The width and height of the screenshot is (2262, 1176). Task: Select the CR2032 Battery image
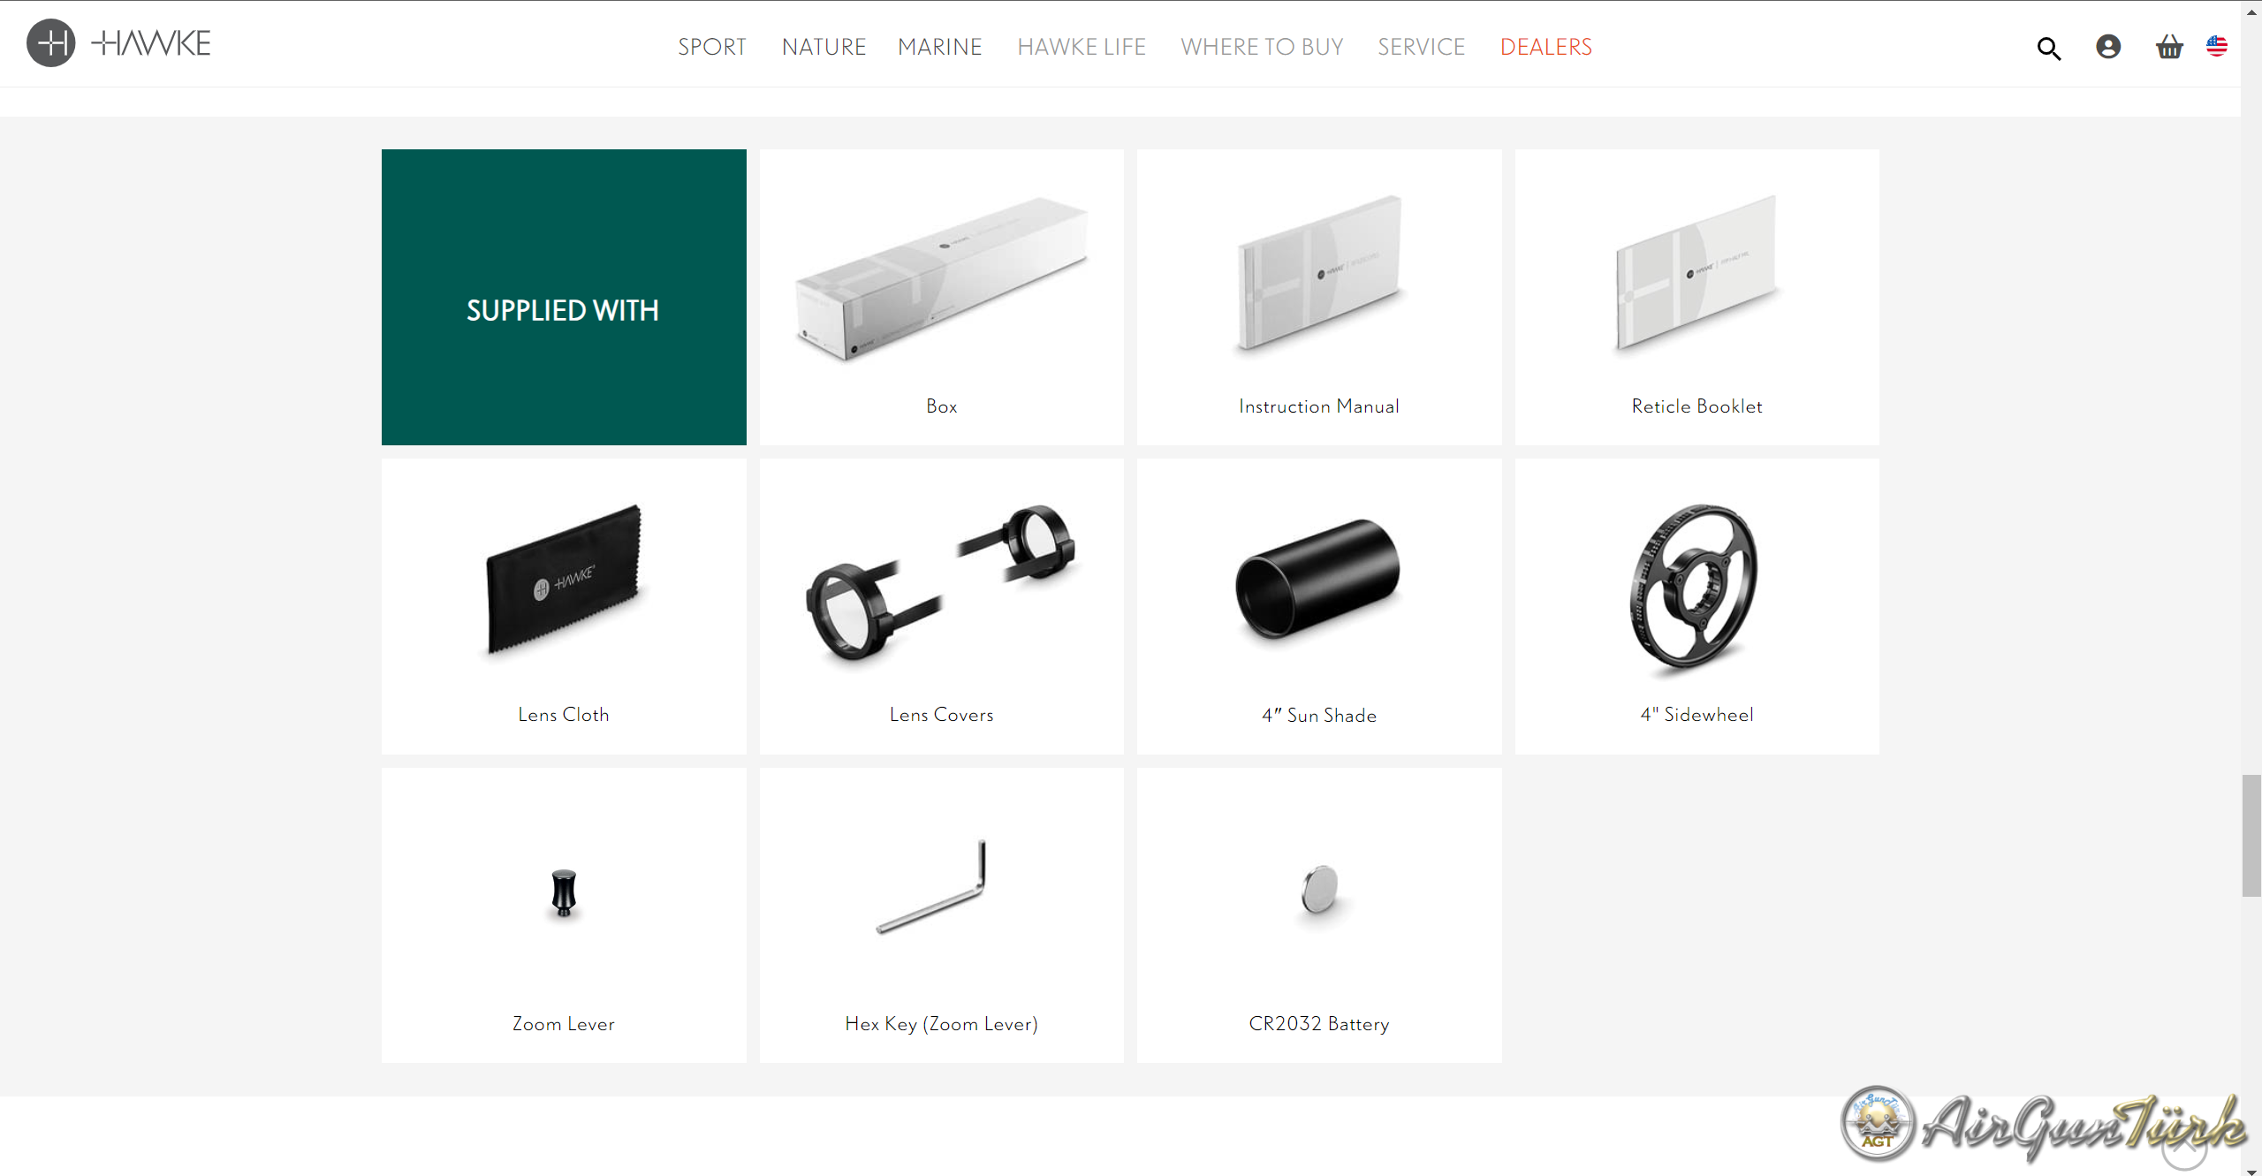pos(1320,889)
